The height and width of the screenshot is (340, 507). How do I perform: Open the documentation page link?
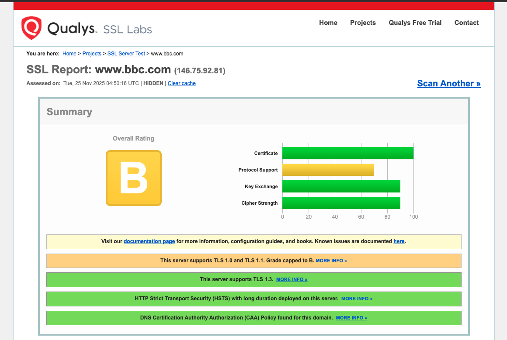[149, 241]
